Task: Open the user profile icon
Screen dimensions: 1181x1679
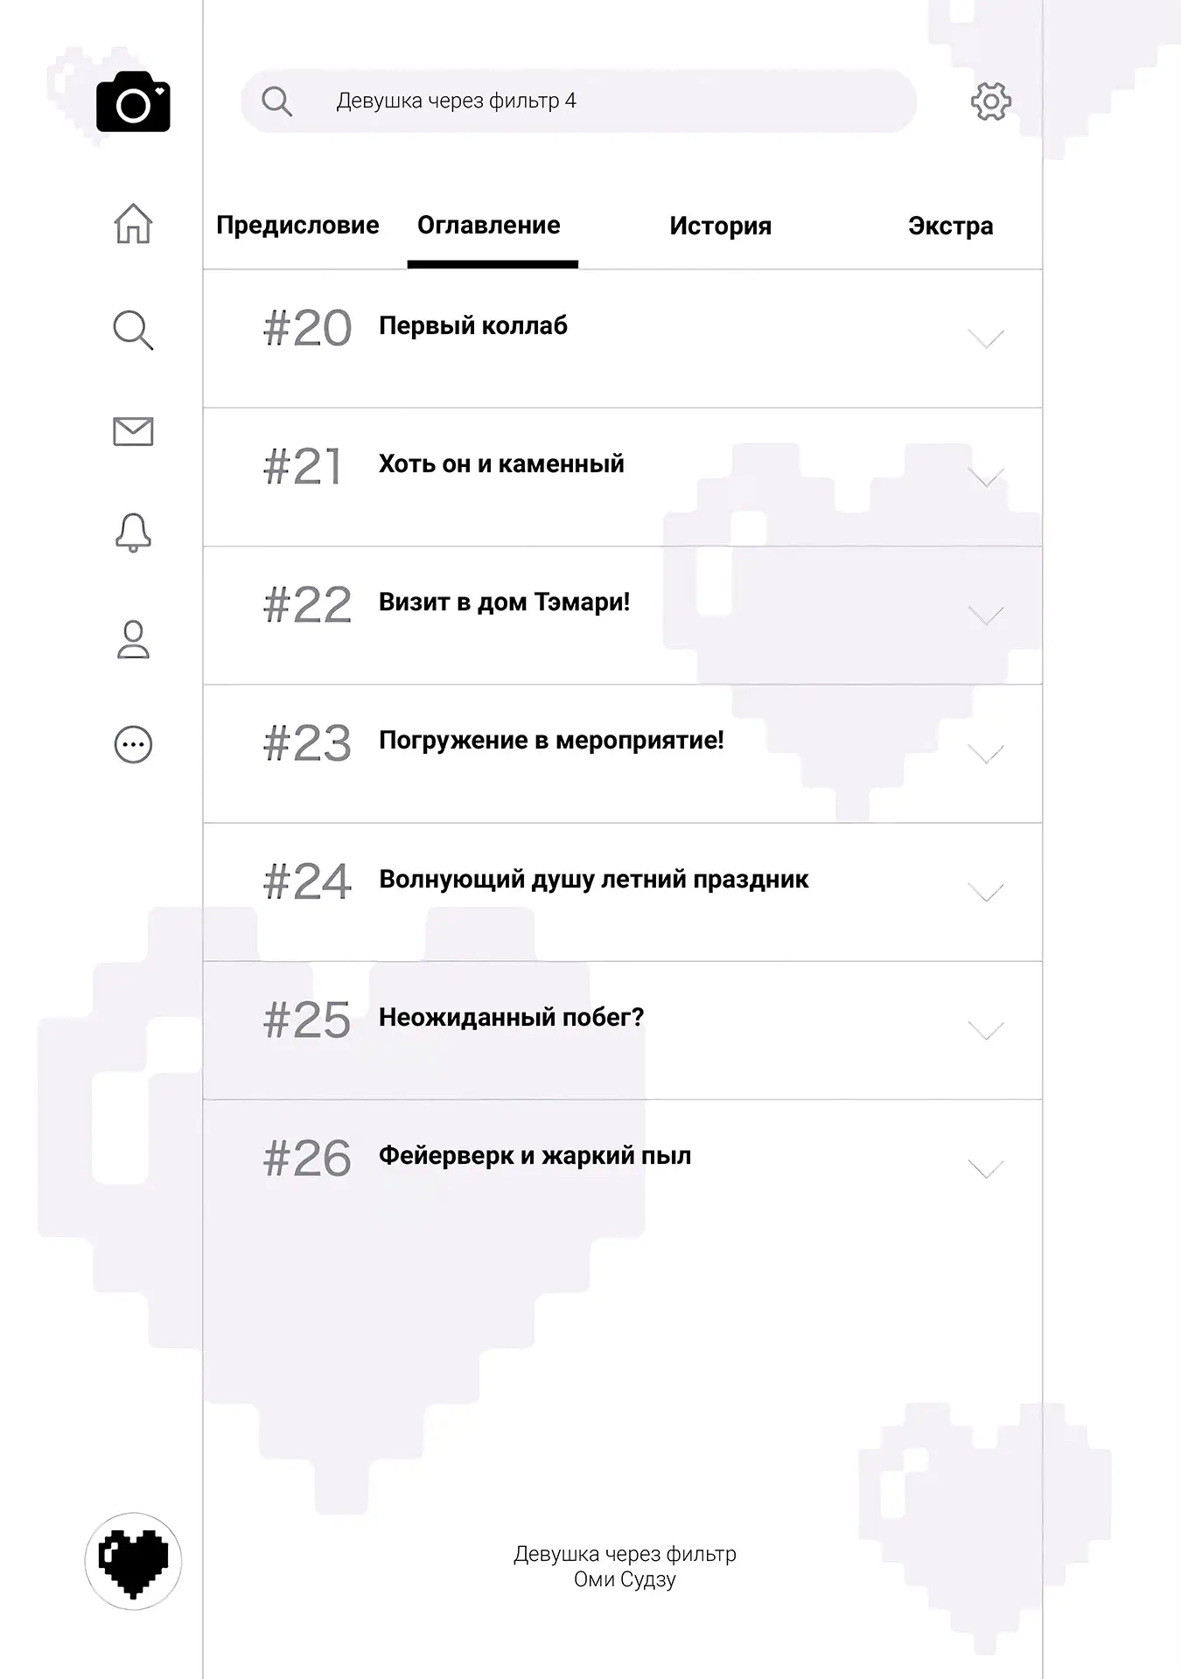Action: [133, 639]
